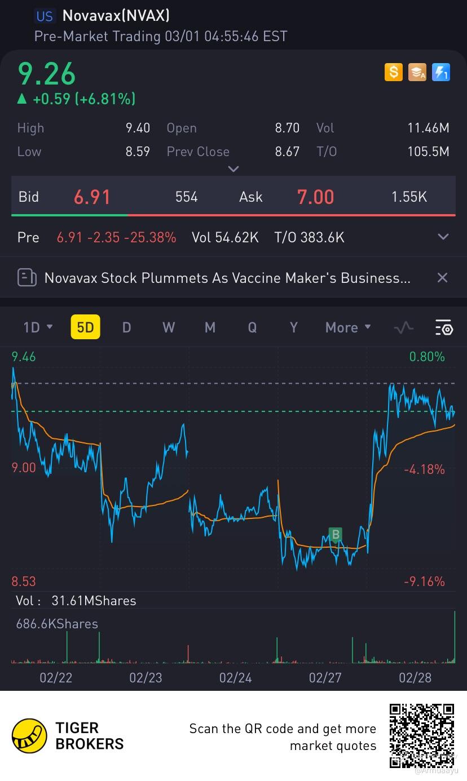Tap the Ask price 7.00
This screenshot has height=781, width=467.
point(315,197)
